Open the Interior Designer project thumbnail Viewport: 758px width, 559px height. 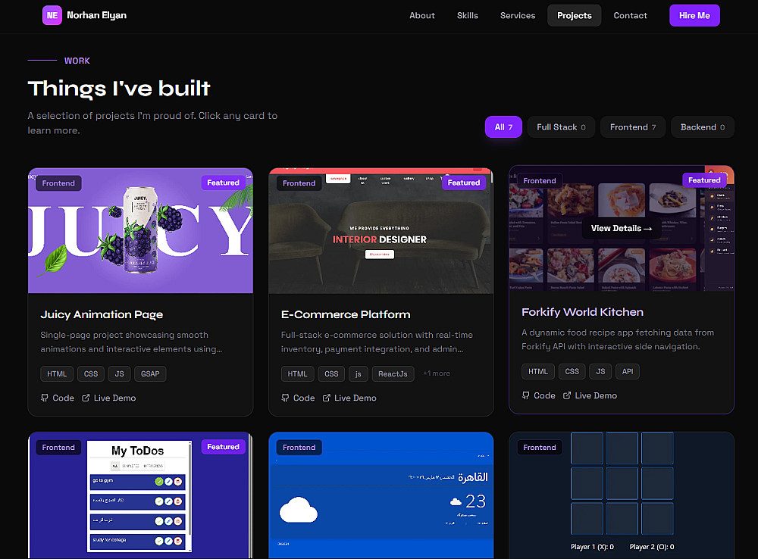[x=381, y=230]
